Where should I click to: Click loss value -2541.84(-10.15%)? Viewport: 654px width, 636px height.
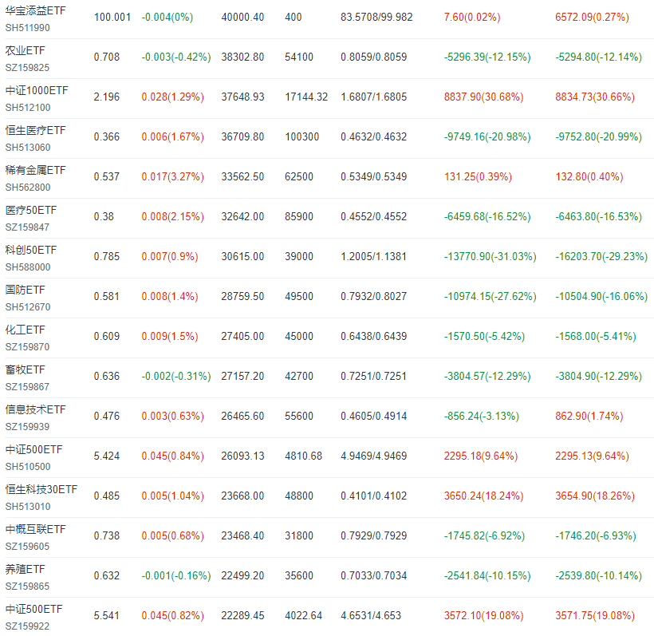487,575
